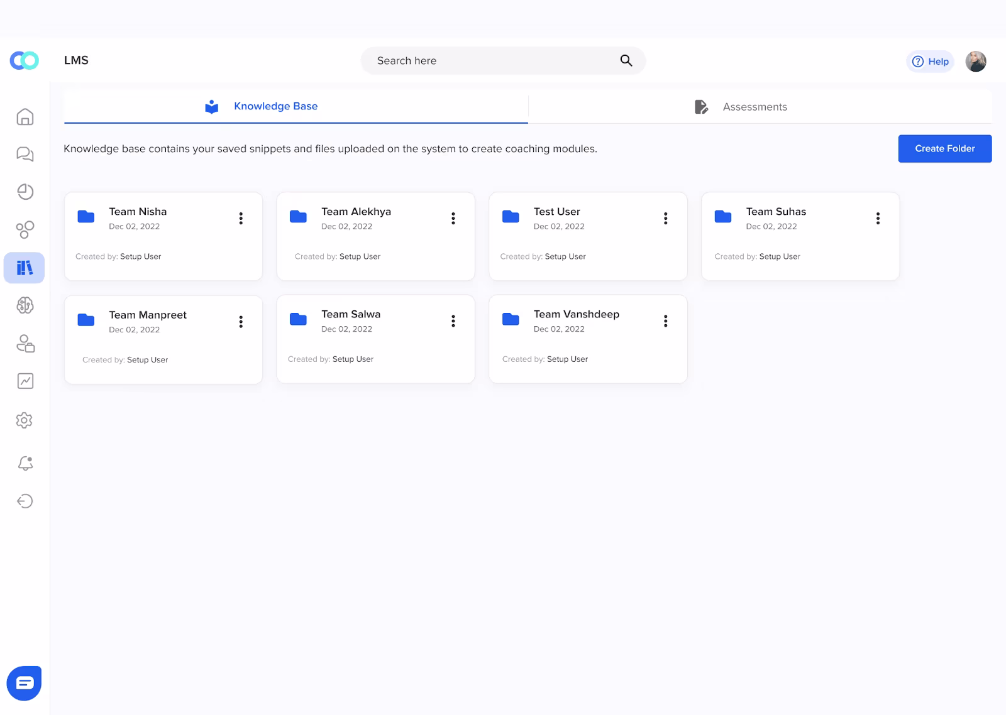Screen dimensions: 1006x715
Task: Click the LMS page title
Action: pos(76,60)
